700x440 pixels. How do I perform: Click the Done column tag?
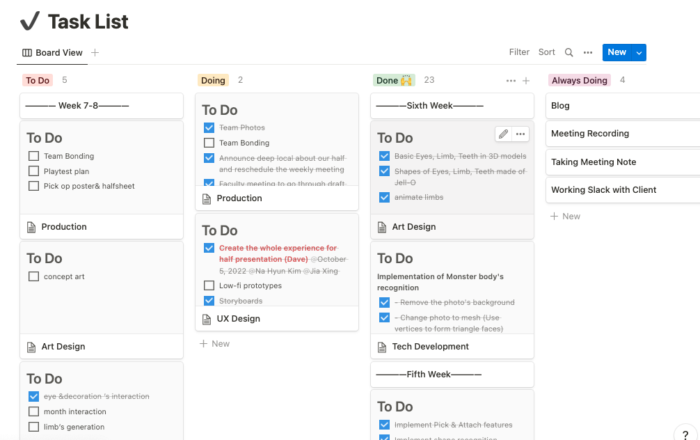point(395,80)
